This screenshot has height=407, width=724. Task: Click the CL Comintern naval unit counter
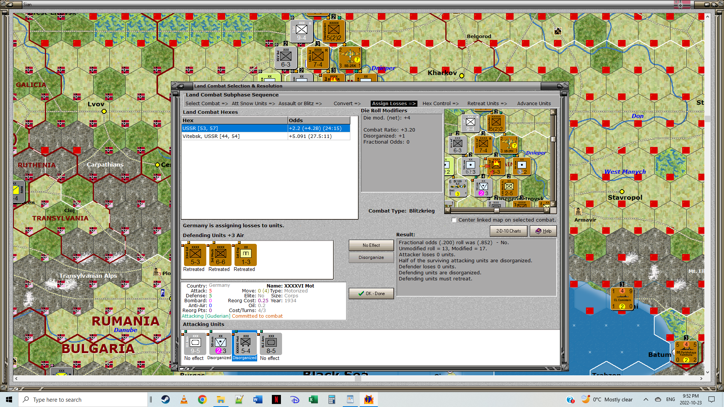coord(622,298)
